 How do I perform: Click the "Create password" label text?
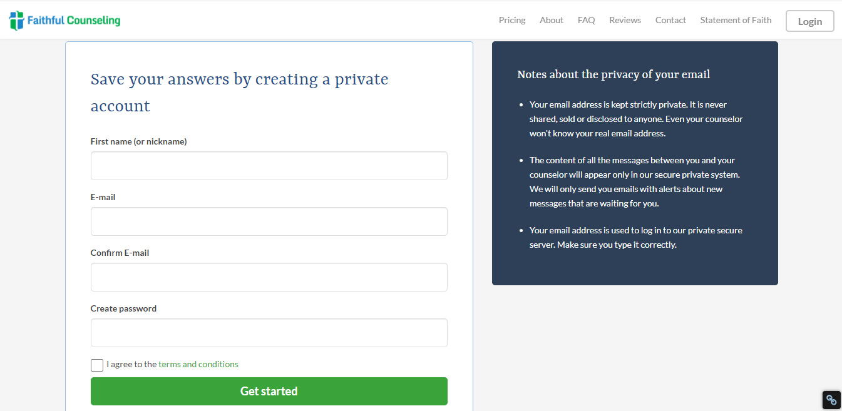click(123, 308)
